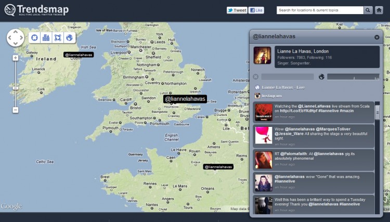Click #liannelive hashtag in "Gone" tweet
The image size is (390, 222).
[285, 181]
